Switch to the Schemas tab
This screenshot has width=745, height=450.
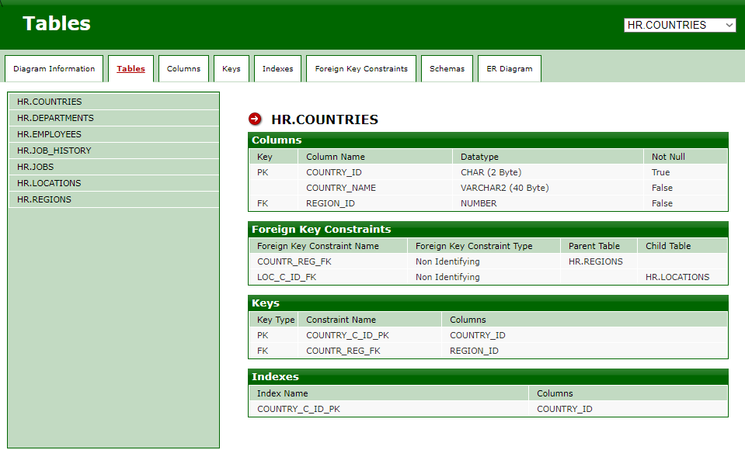(x=447, y=68)
